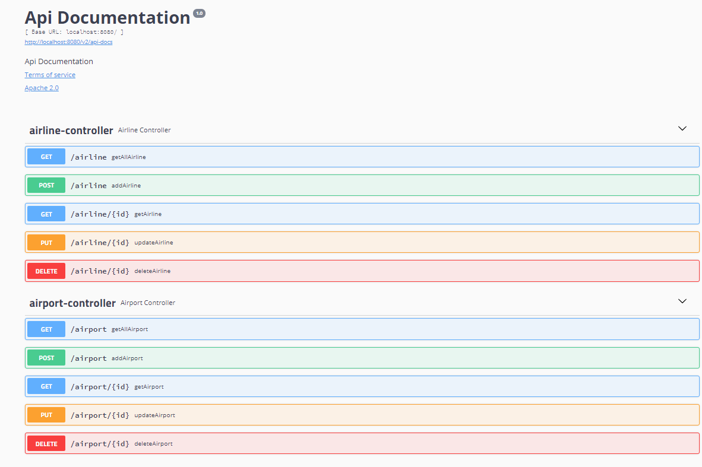
Task: Expand the addAirport operation summary
Action: tap(362, 358)
